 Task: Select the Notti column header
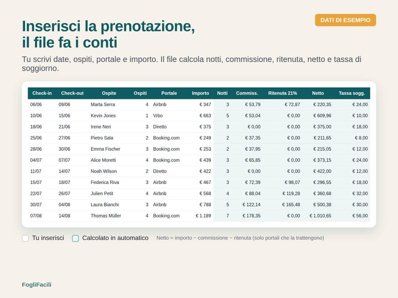tap(222, 93)
